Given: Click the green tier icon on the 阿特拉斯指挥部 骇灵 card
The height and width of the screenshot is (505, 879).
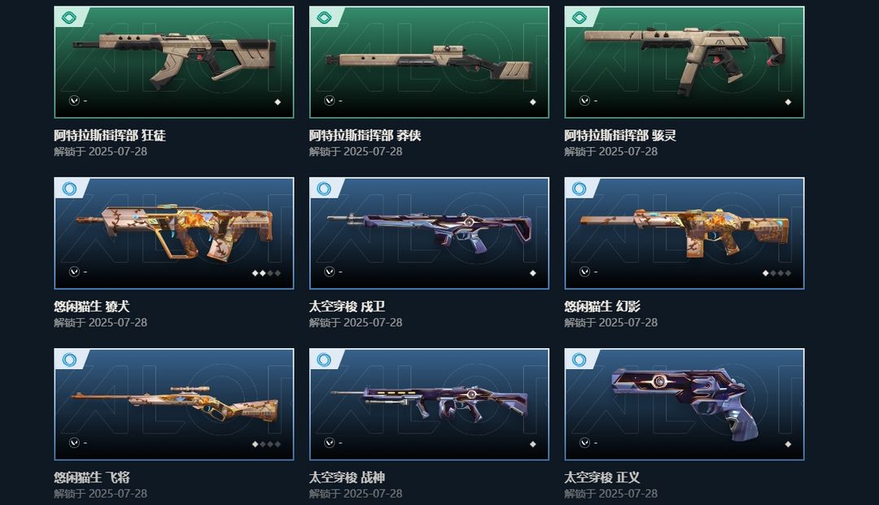Looking at the screenshot, I should 579,17.
